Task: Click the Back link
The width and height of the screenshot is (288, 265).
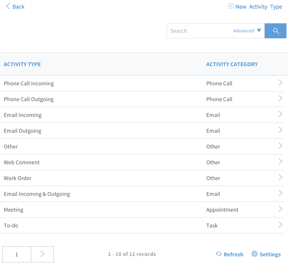Action: [18, 7]
